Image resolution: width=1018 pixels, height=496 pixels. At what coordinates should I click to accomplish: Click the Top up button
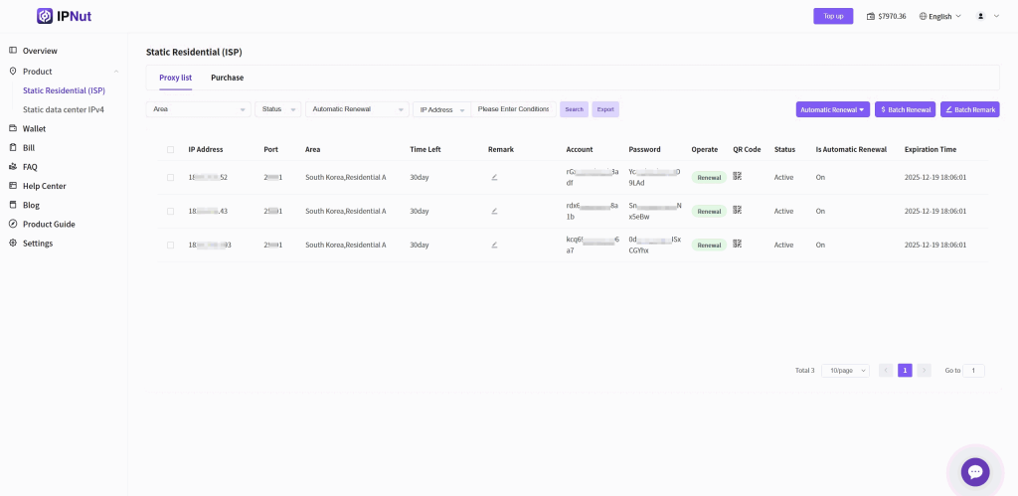coord(833,16)
